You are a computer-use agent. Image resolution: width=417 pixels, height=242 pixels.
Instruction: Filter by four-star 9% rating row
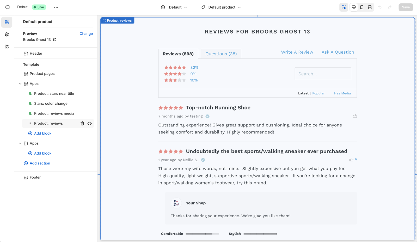(x=180, y=74)
